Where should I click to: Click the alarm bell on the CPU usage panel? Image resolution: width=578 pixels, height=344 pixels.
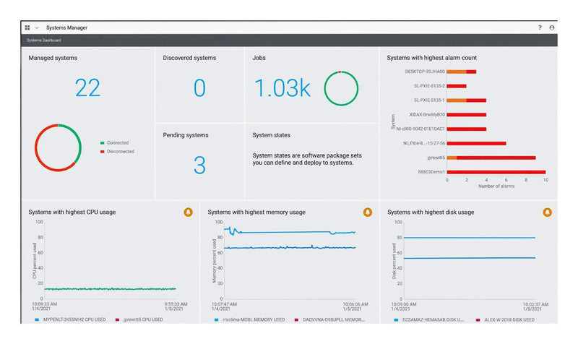pyautogui.click(x=188, y=212)
